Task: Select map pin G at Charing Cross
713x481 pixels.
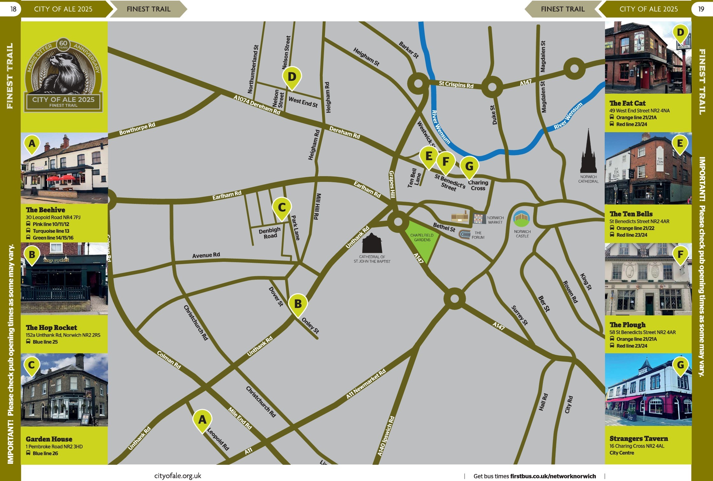Action: point(469,166)
